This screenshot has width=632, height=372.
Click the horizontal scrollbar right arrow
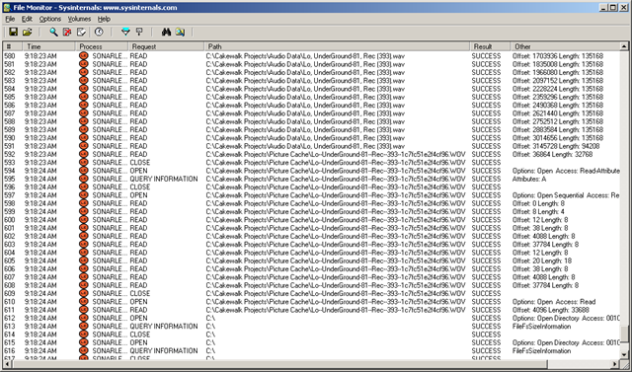click(x=616, y=364)
